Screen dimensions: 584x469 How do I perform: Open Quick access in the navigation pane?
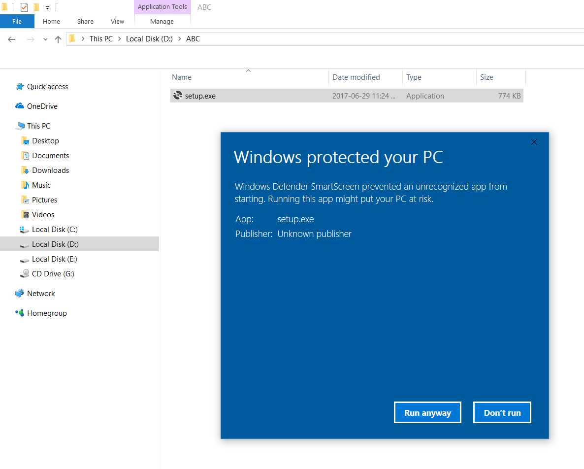[x=47, y=86]
